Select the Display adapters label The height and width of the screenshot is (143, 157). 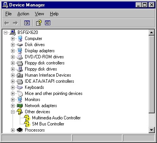[x=40, y=51]
